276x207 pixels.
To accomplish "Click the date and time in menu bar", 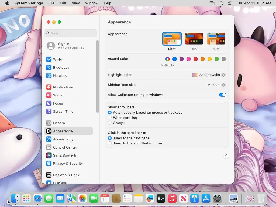I will point(254,3).
